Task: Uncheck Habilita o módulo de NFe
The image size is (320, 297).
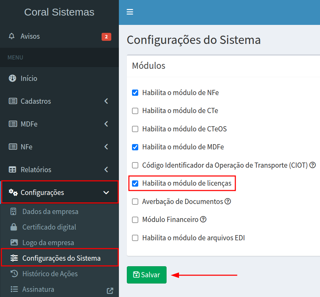Action: pyautogui.click(x=135, y=93)
